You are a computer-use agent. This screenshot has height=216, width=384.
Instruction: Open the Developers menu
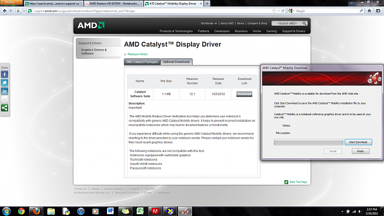coord(222,31)
